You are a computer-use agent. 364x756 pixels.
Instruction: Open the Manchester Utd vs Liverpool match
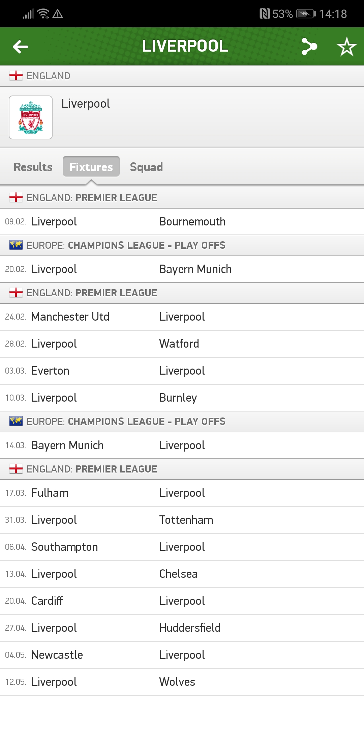tap(182, 317)
